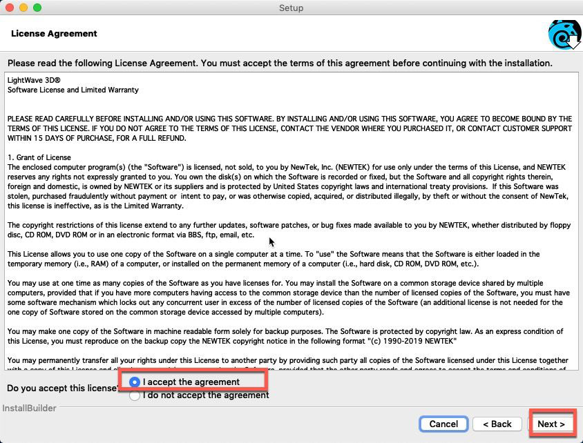Click the paragraph starting "You may use at one time"
Viewport: 583px width, 443px height.
289,297
